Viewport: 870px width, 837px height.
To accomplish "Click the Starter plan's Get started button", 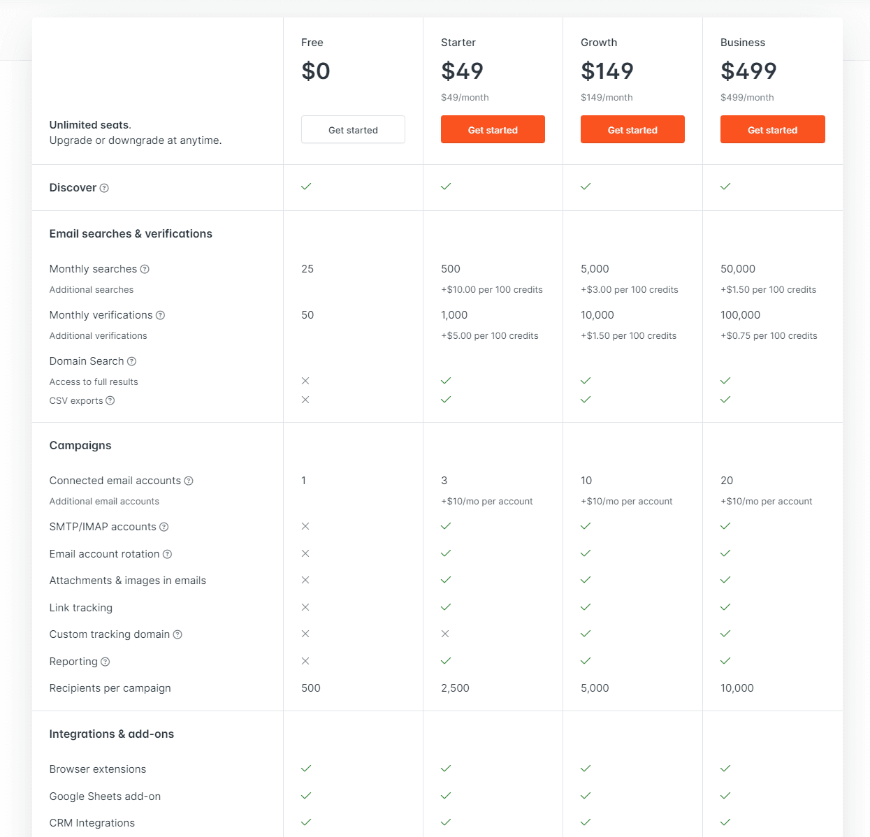I will [x=493, y=129].
